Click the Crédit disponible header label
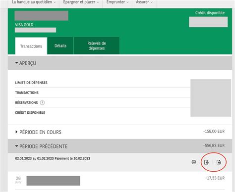 tap(210, 13)
